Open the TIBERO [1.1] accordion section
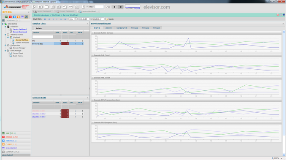The width and height of the screenshot is (287, 160). coord(16,141)
